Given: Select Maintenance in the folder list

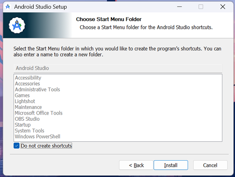Looking at the screenshot, I should [x=29, y=107].
